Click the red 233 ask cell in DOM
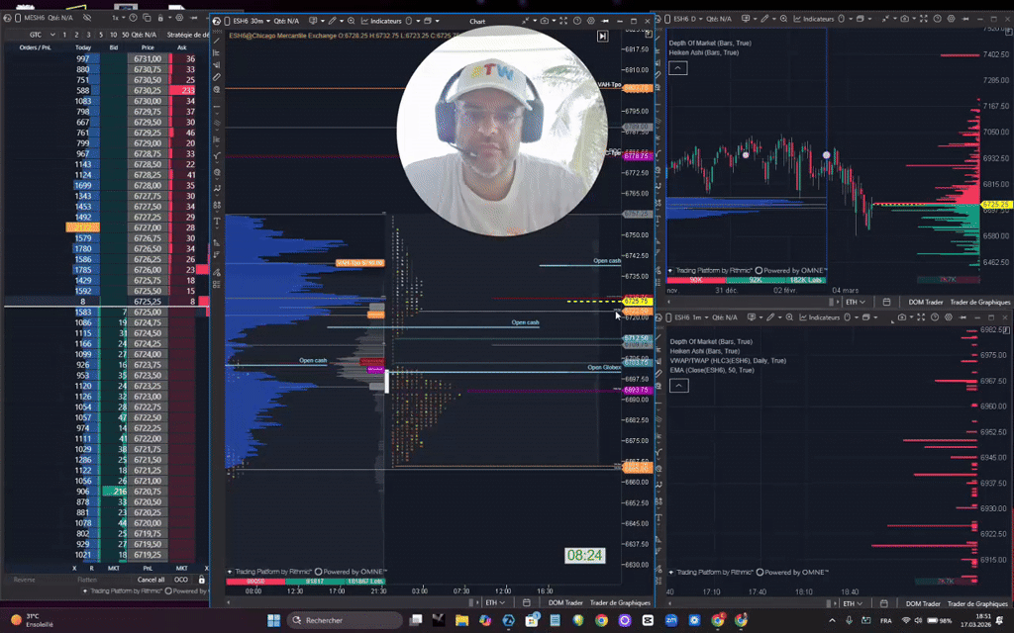Viewport: 1014px width, 633px height. (183, 90)
